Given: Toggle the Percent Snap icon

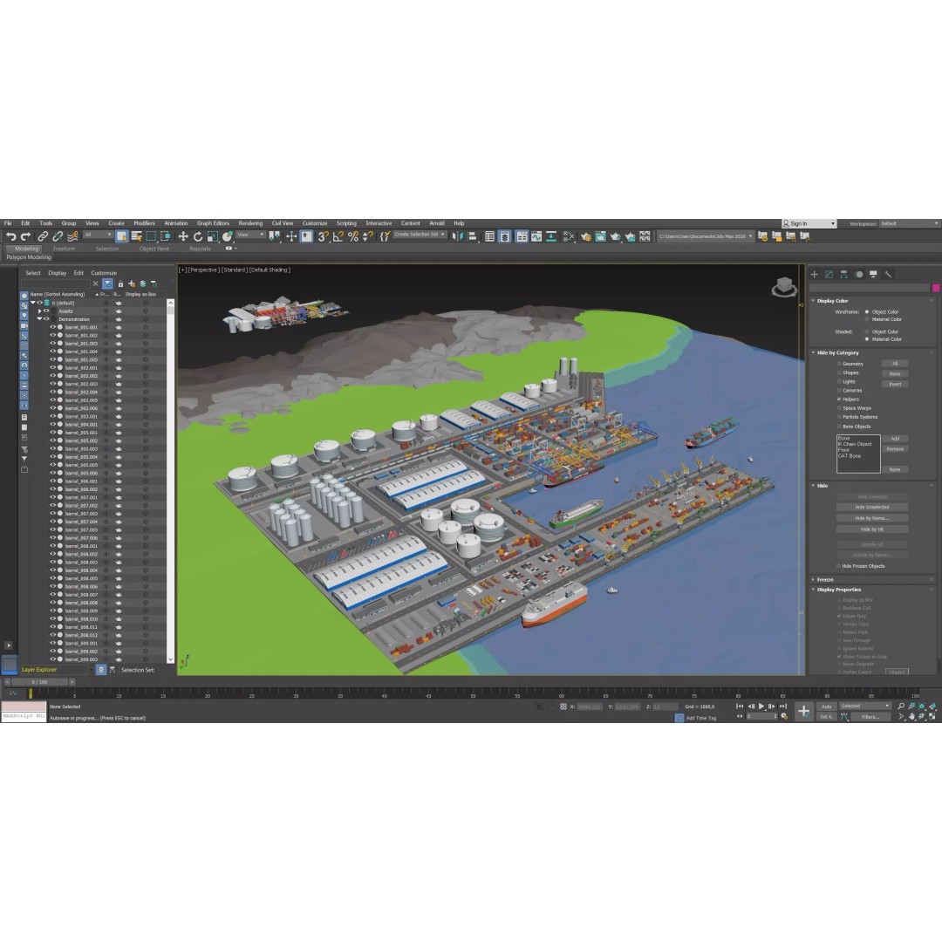Looking at the screenshot, I should (353, 236).
